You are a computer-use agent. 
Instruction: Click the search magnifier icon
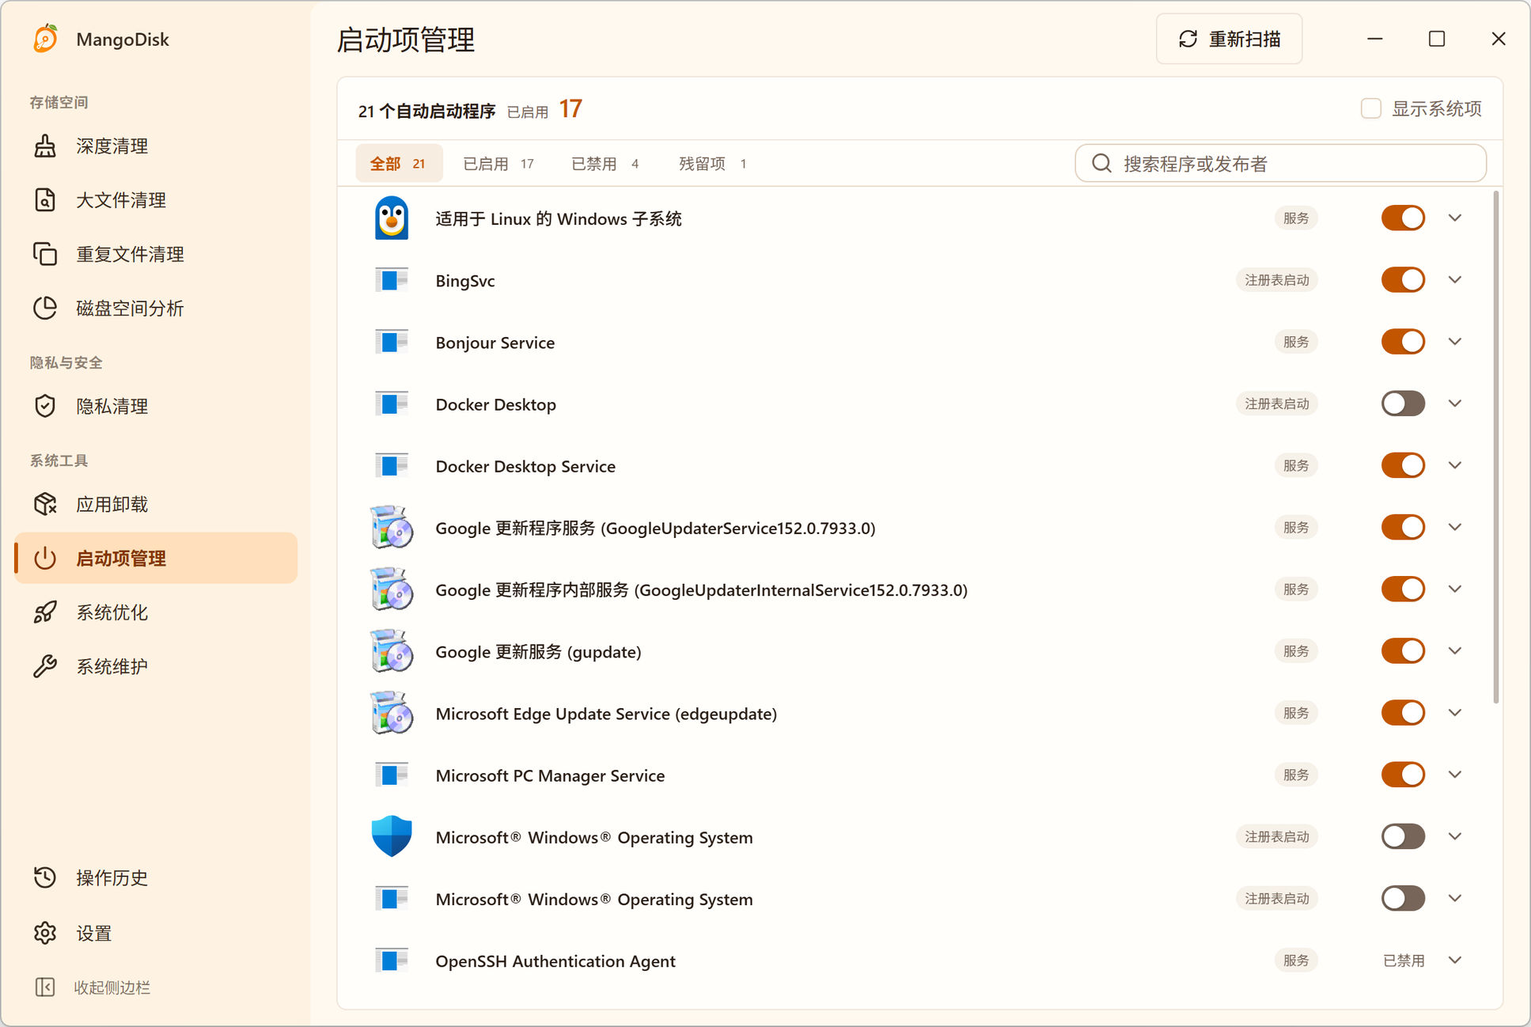pos(1101,163)
